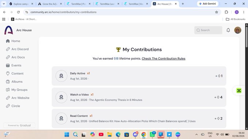Click the green floating widget icon
Viewport: 248px width, 139px height.
pyautogui.click(x=239, y=91)
